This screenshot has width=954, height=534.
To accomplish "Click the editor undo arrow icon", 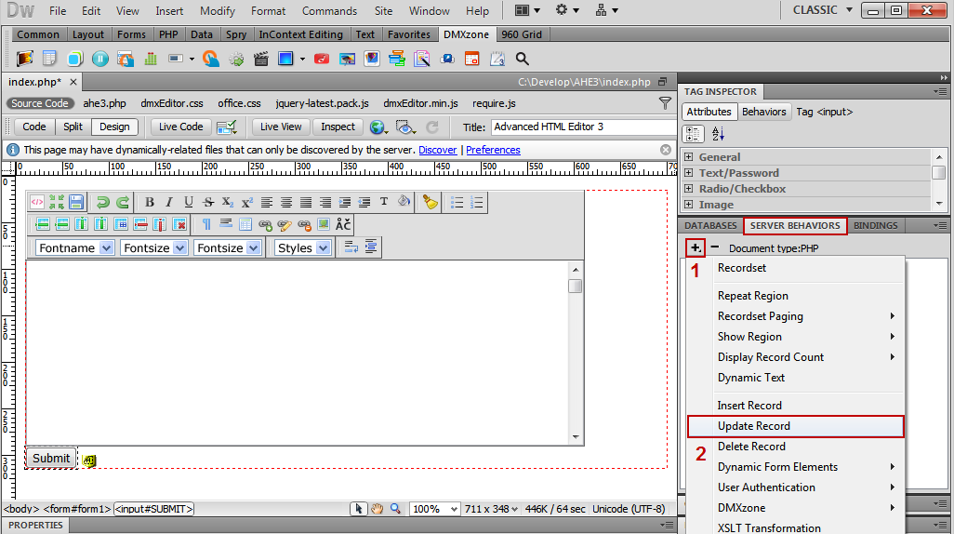I will (103, 202).
